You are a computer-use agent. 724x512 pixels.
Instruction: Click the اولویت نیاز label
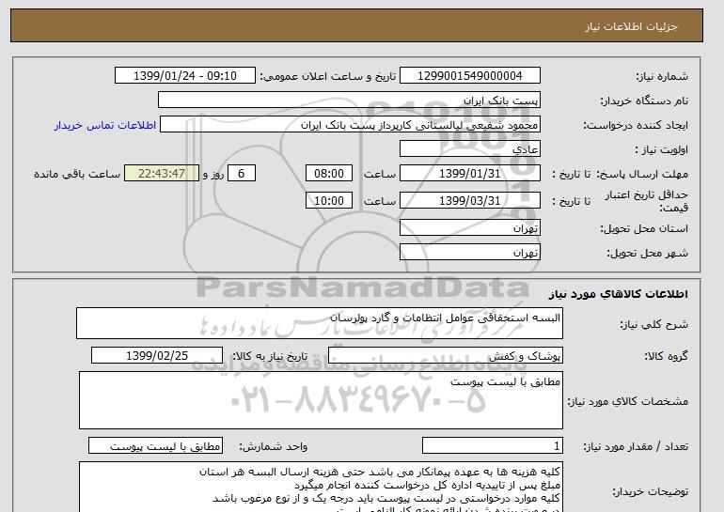pyautogui.click(x=662, y=149)
